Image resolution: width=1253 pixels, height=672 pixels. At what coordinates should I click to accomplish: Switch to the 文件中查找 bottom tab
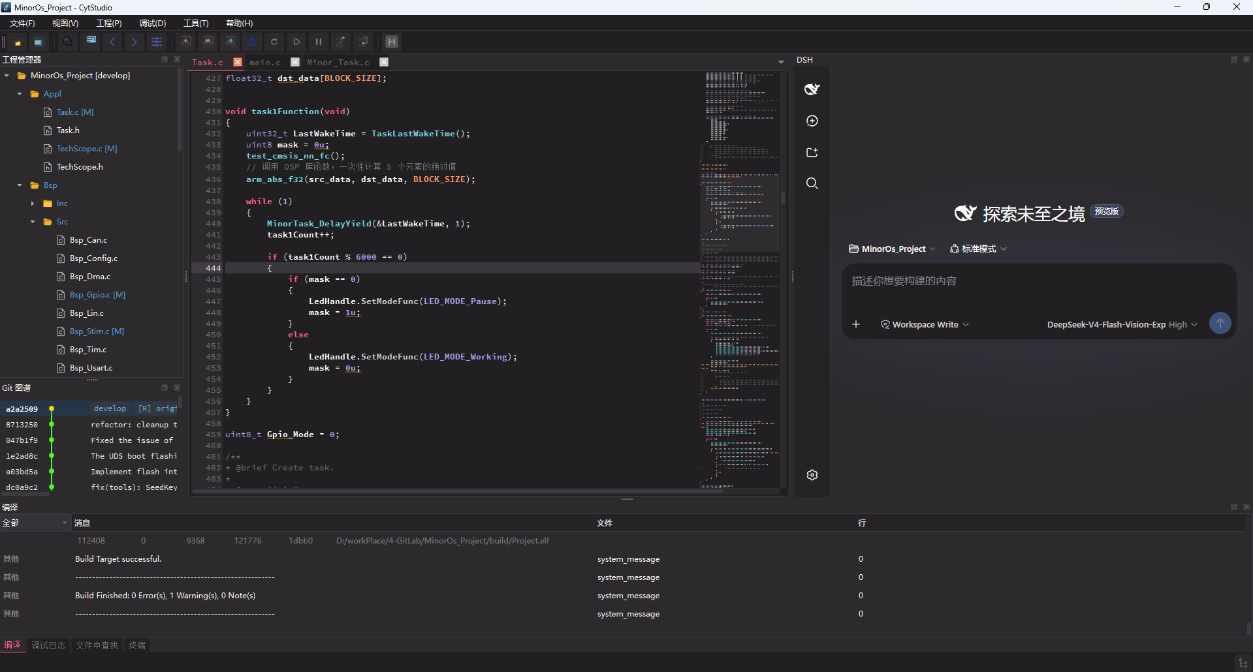point(97,645)
